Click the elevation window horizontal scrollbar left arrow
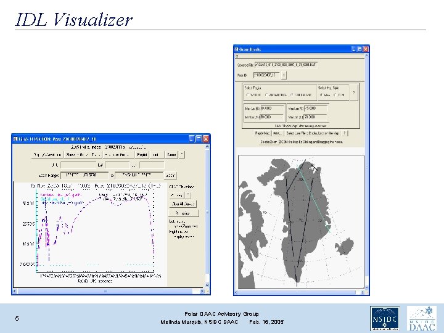Image resolution: width=444 pixels, height=333 pixels. point(15,291)
